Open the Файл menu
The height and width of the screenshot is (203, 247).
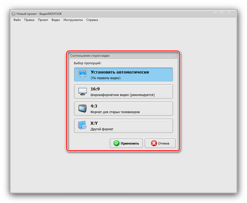[17, 20]
